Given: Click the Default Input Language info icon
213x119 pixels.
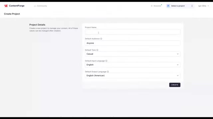Looking at the screenshot, I should click(106, 61).
